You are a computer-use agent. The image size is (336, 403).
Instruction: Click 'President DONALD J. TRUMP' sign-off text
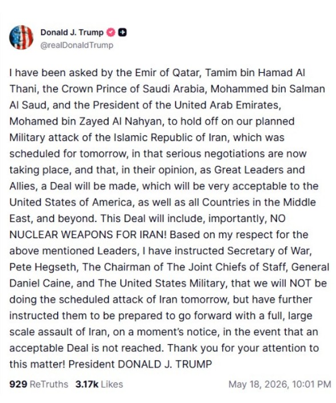coord(140,364)
